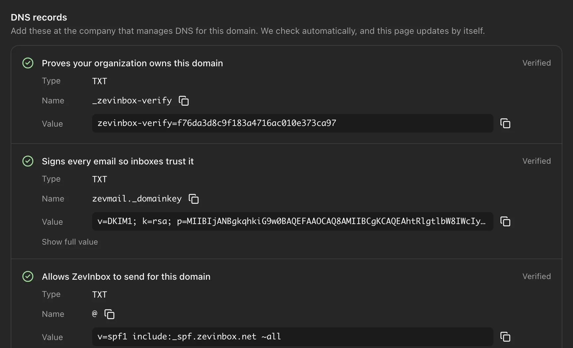The height and width of the screenshot is (348, 573).
Task: Click 'Verified' status for the domain ownership record
Action: click(537, 63)
